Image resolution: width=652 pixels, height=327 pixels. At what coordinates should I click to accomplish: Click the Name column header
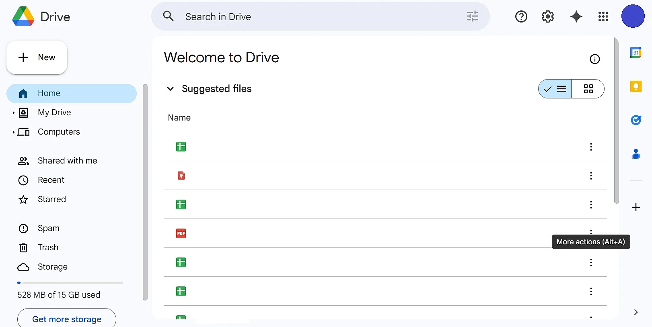pos(179,118)
